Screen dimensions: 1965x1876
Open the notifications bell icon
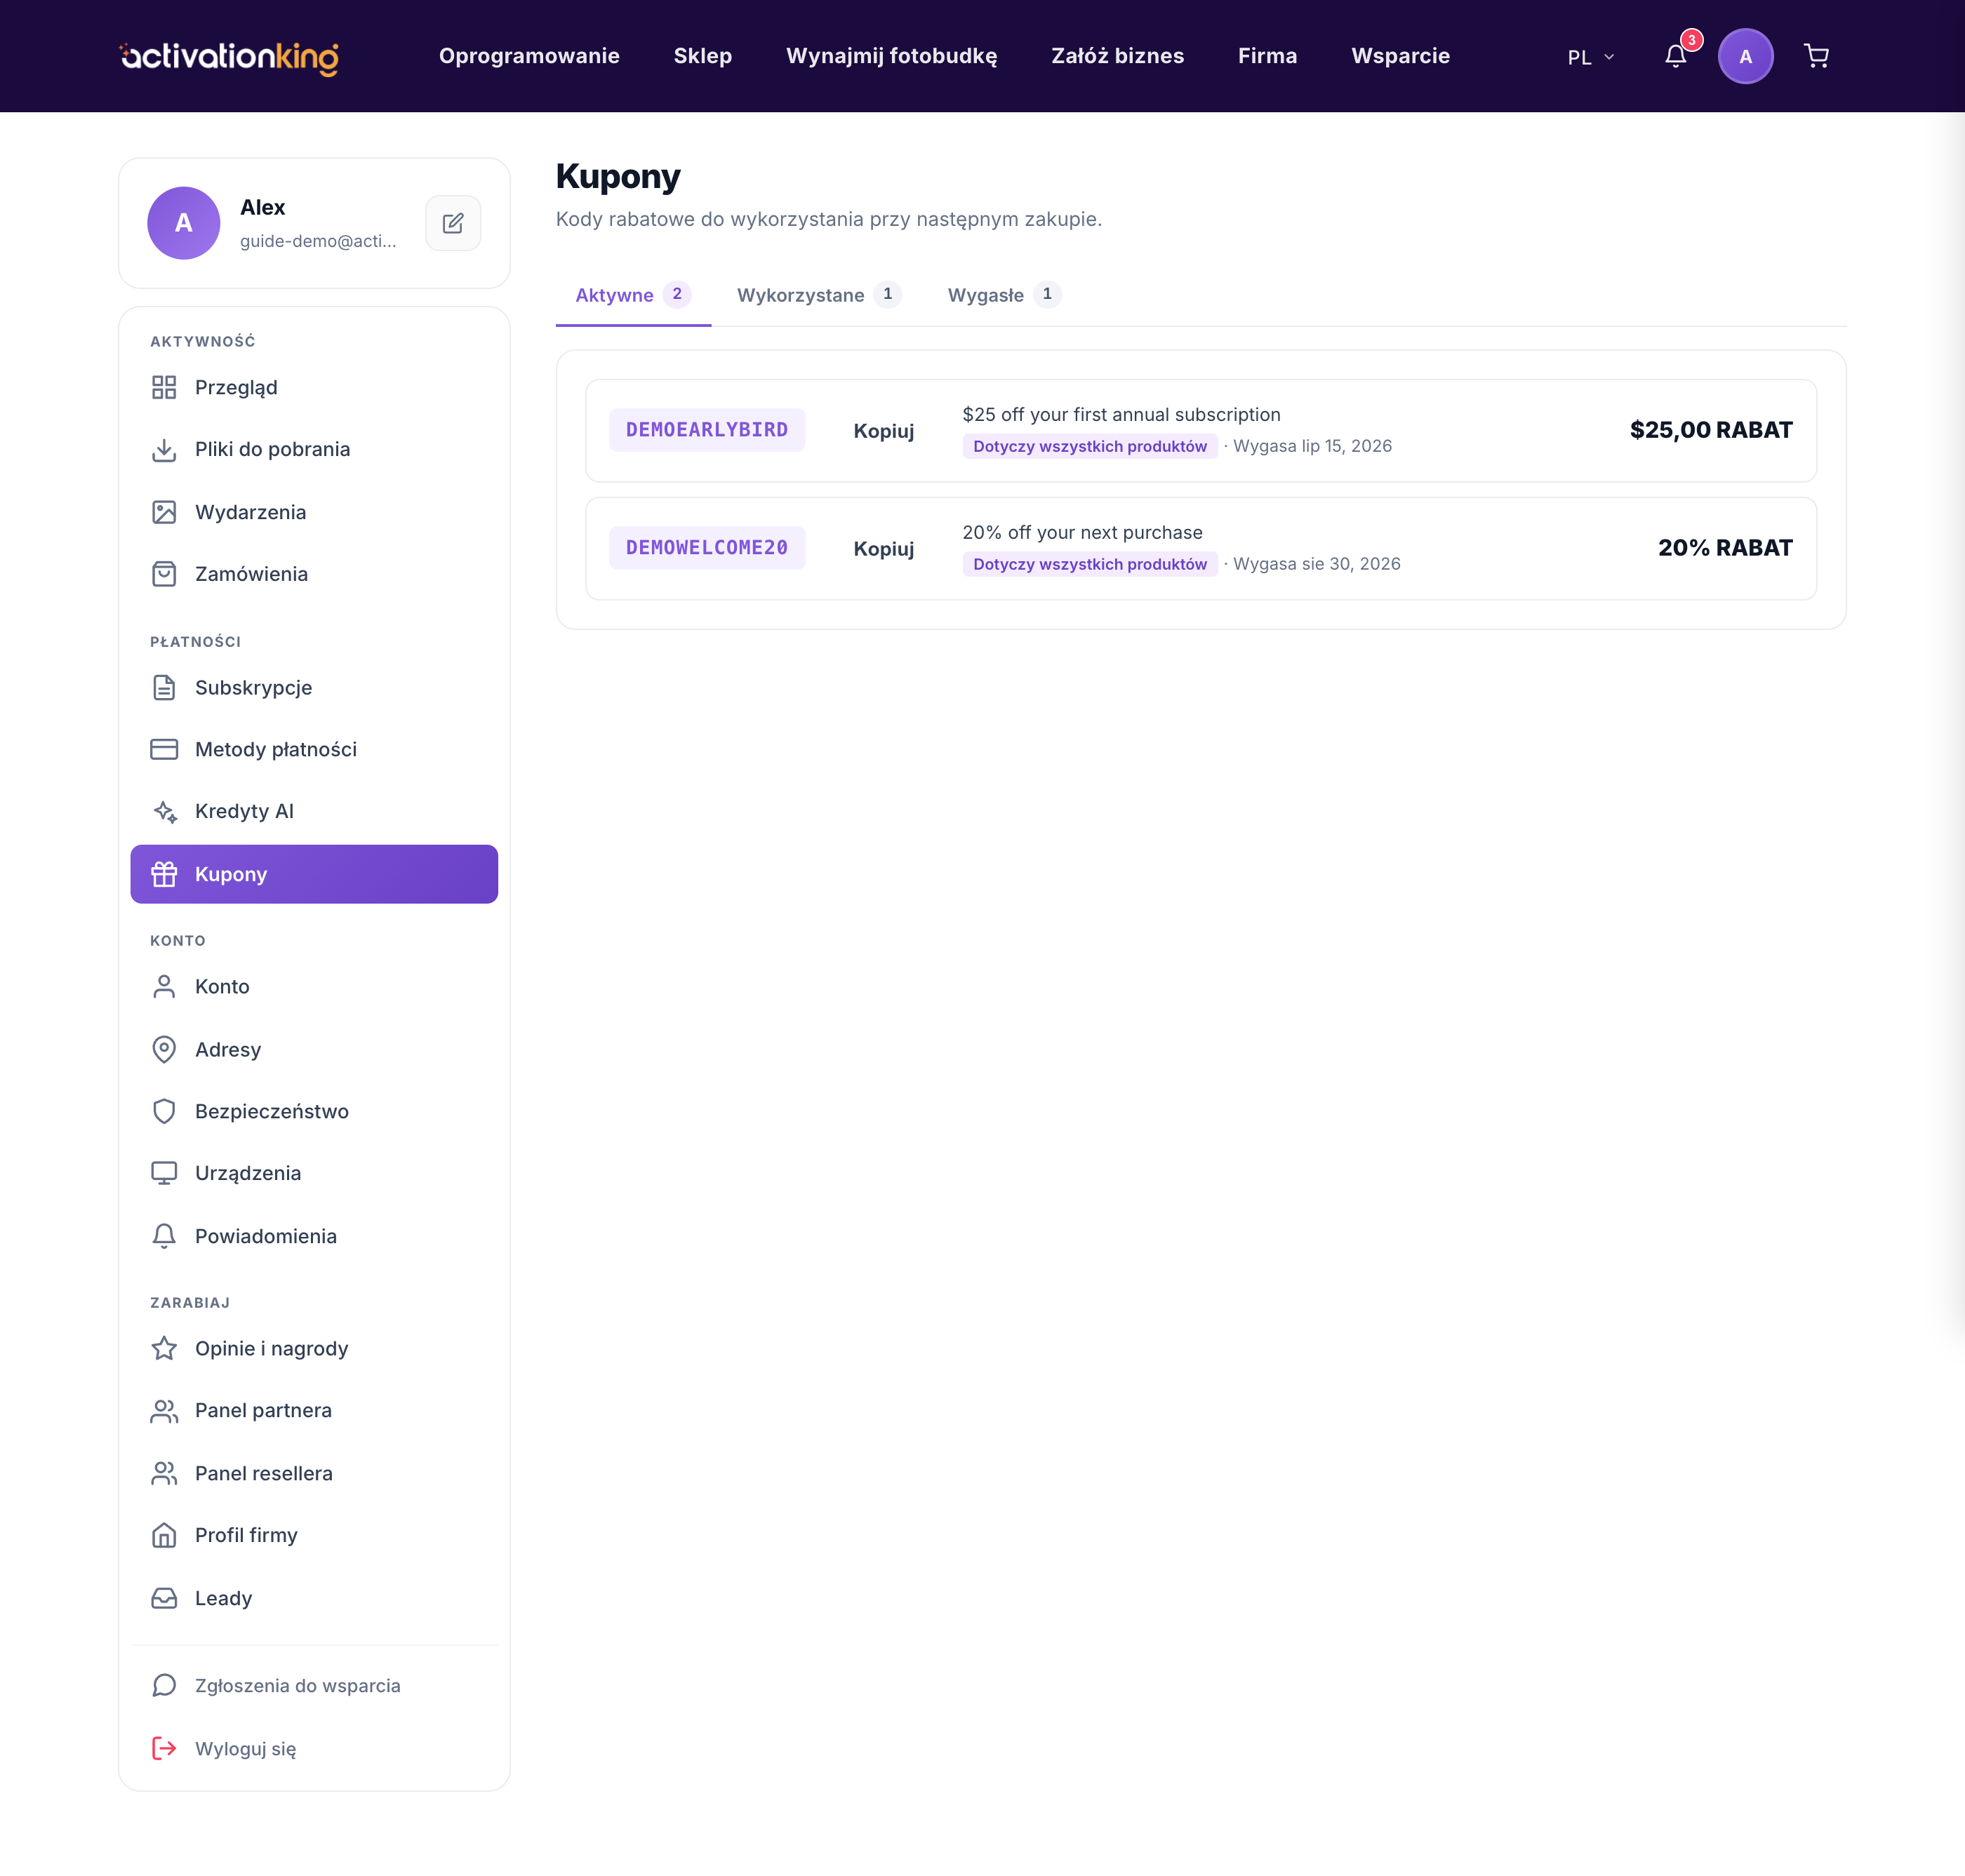[1676, 56]
